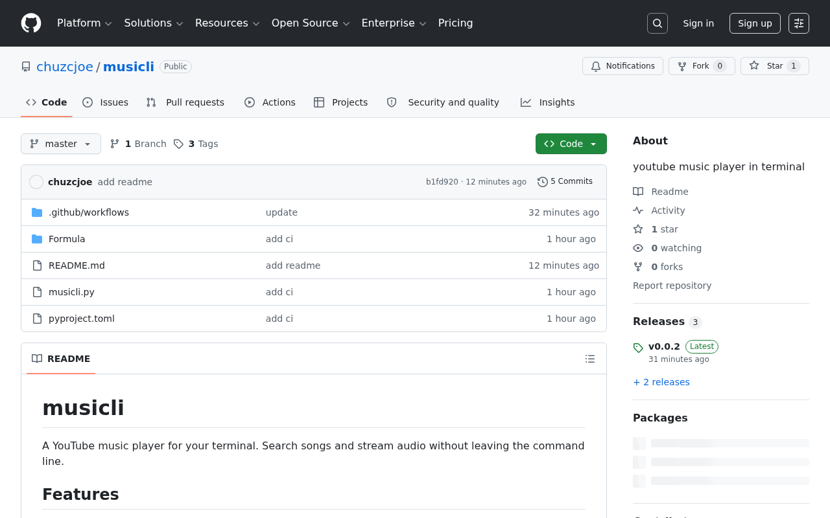Click the tag icon next to 3 Tags
The width and height of the screenshot is (830, 518).
click(178, 144)
